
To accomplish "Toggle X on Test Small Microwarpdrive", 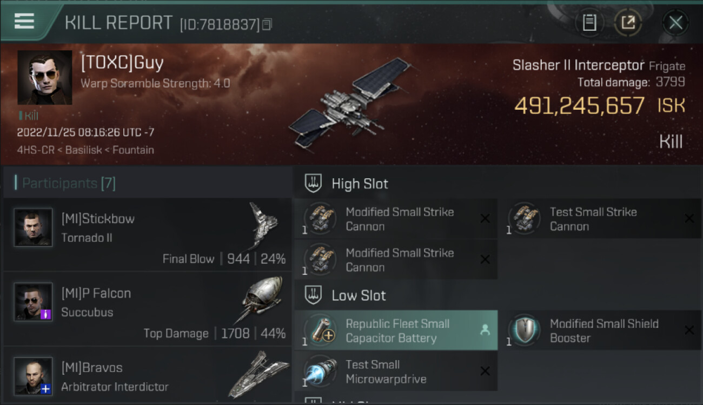I will pos(485,371).
